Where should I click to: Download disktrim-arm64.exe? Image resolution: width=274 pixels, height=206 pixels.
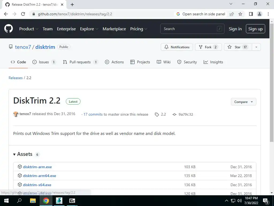[x=40, y=176]
